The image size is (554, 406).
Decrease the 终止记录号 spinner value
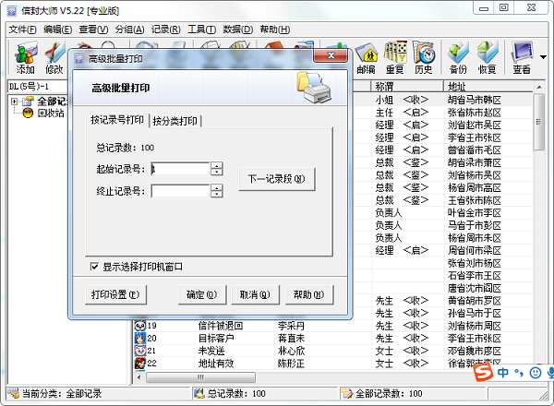217,194
